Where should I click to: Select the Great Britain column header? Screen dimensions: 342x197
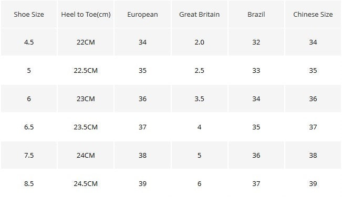tap(199, 14)
